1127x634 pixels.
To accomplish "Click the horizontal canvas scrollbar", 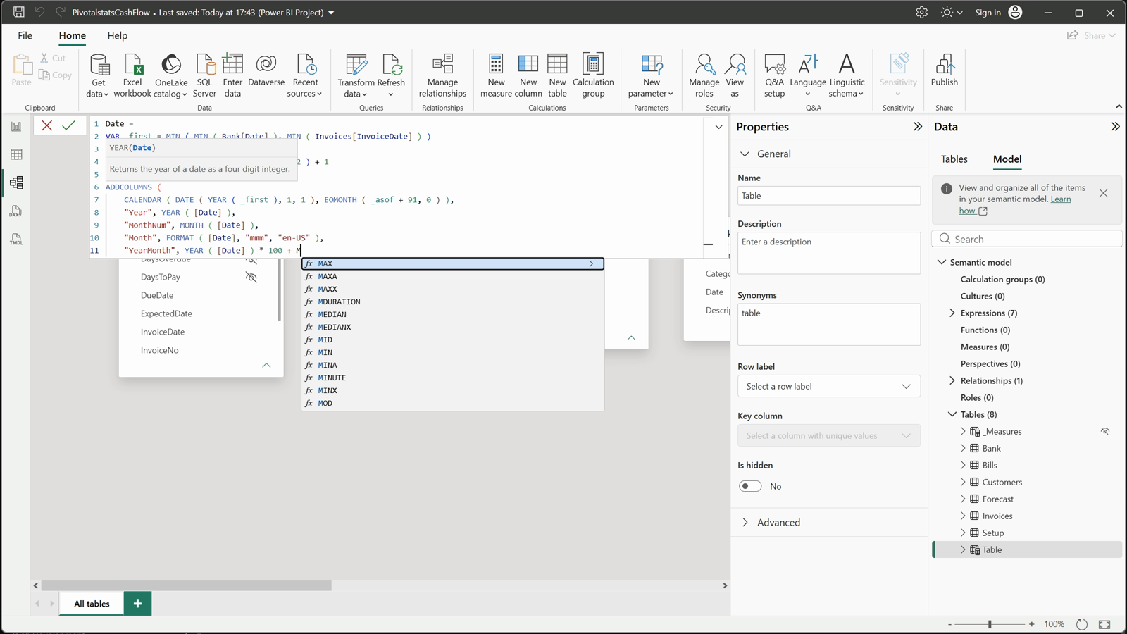I will coord(186,585).
